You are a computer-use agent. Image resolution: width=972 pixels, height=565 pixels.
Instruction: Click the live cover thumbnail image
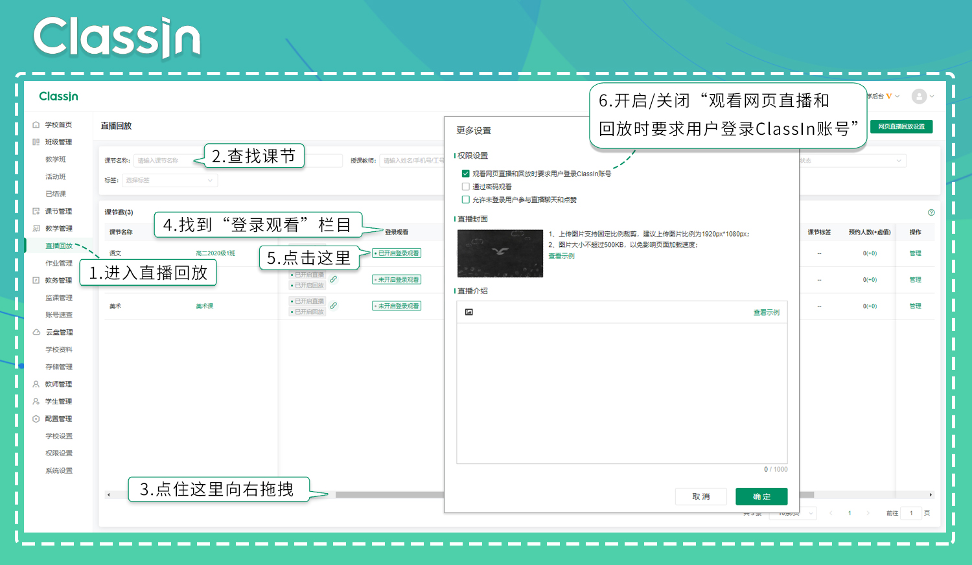(x=500, y=253)
